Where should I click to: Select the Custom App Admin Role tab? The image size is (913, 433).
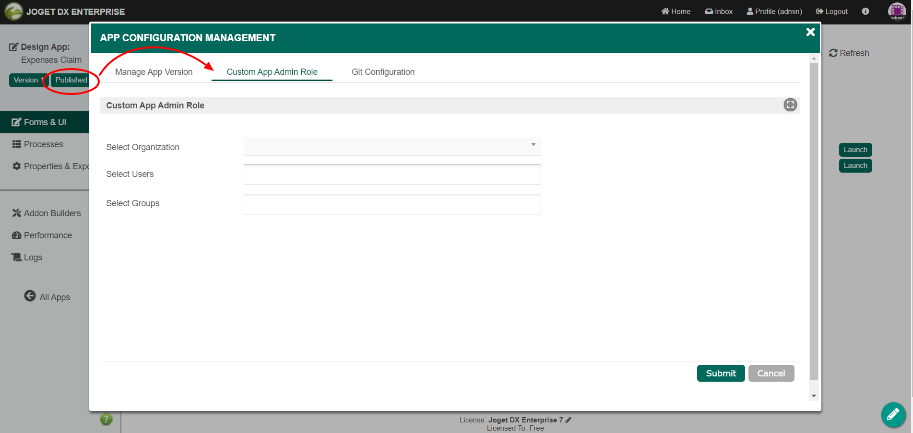coord(272,72)
